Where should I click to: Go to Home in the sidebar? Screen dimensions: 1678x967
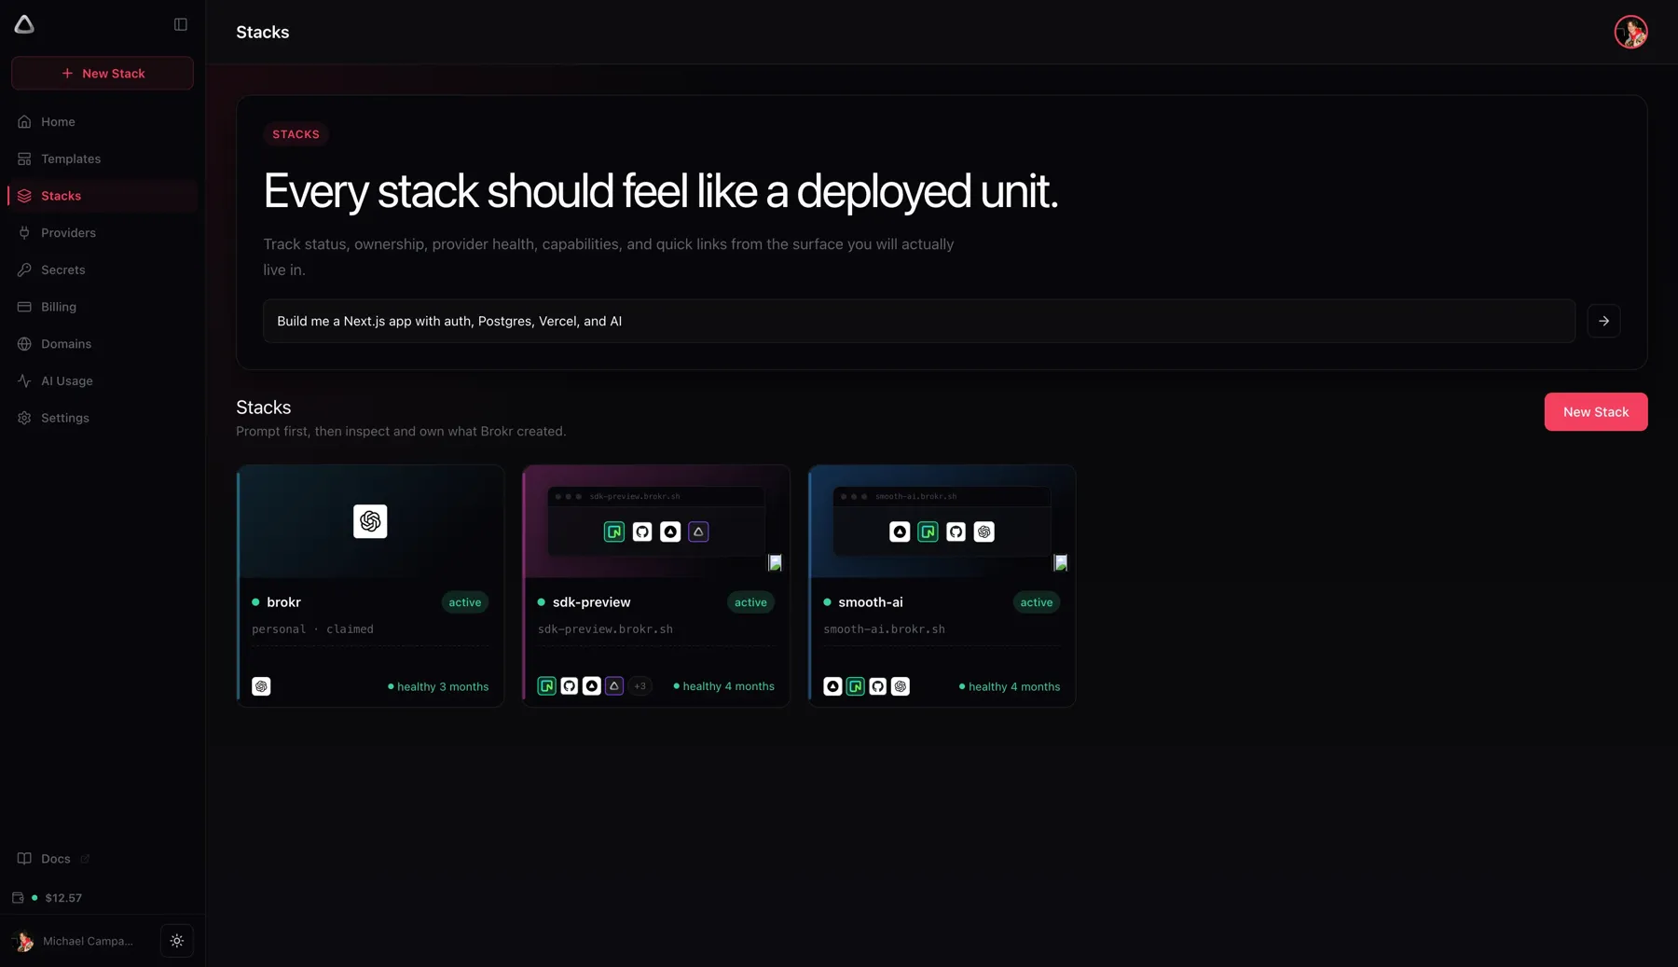point(103,122)
